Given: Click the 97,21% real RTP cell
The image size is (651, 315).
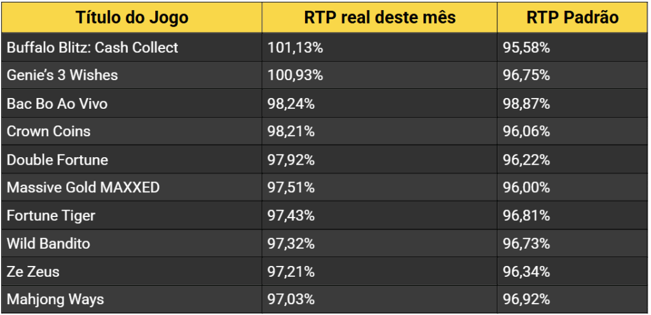Looking at the screenshot, I should click(291, 272).
